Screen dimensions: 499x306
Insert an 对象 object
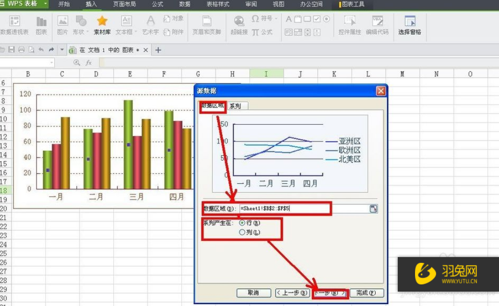tap(173, 18)
